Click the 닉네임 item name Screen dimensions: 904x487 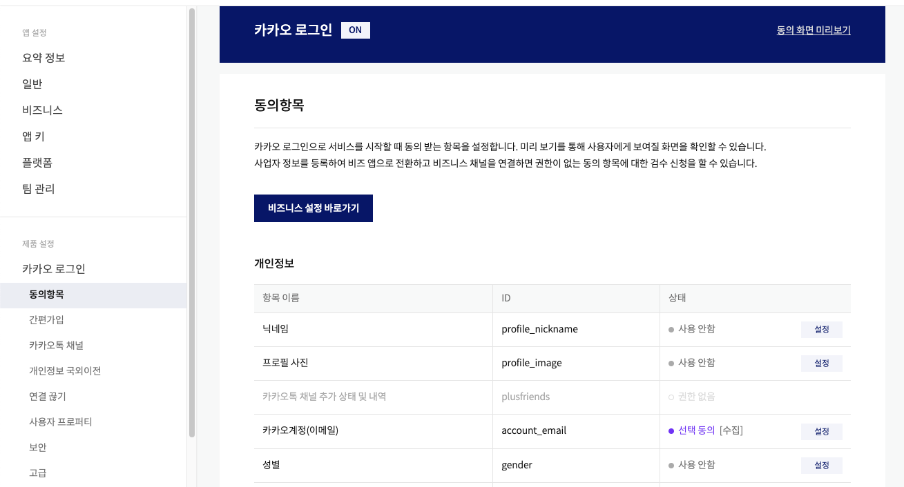[276, 329]
